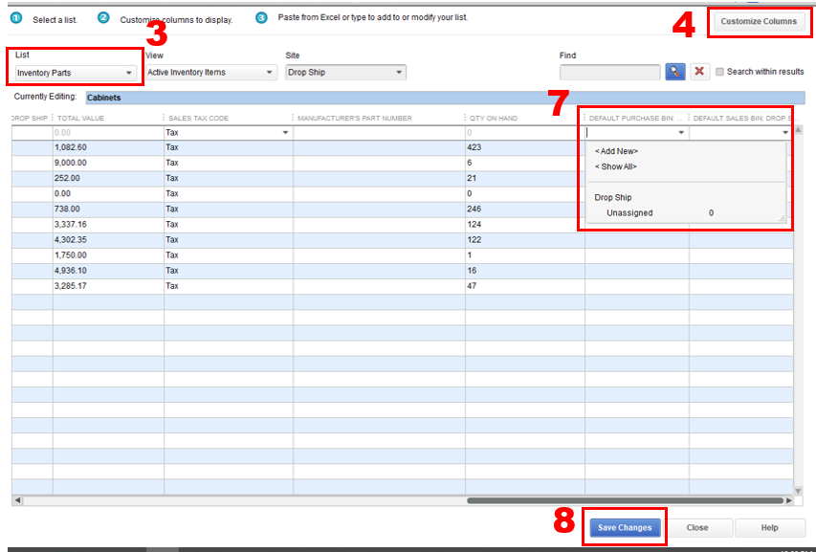Click Default Sales Bin column header
The image size is (816, 552).
739,118
